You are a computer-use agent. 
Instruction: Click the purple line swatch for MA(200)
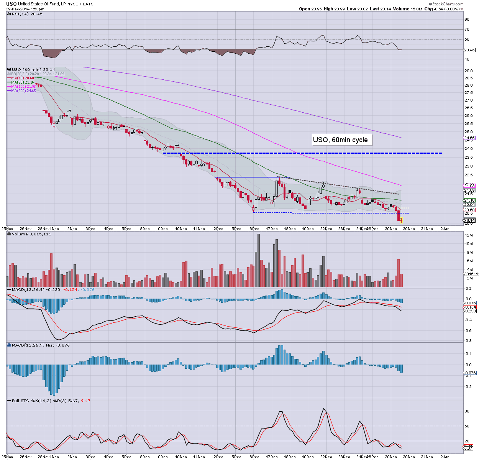[9, 90]
